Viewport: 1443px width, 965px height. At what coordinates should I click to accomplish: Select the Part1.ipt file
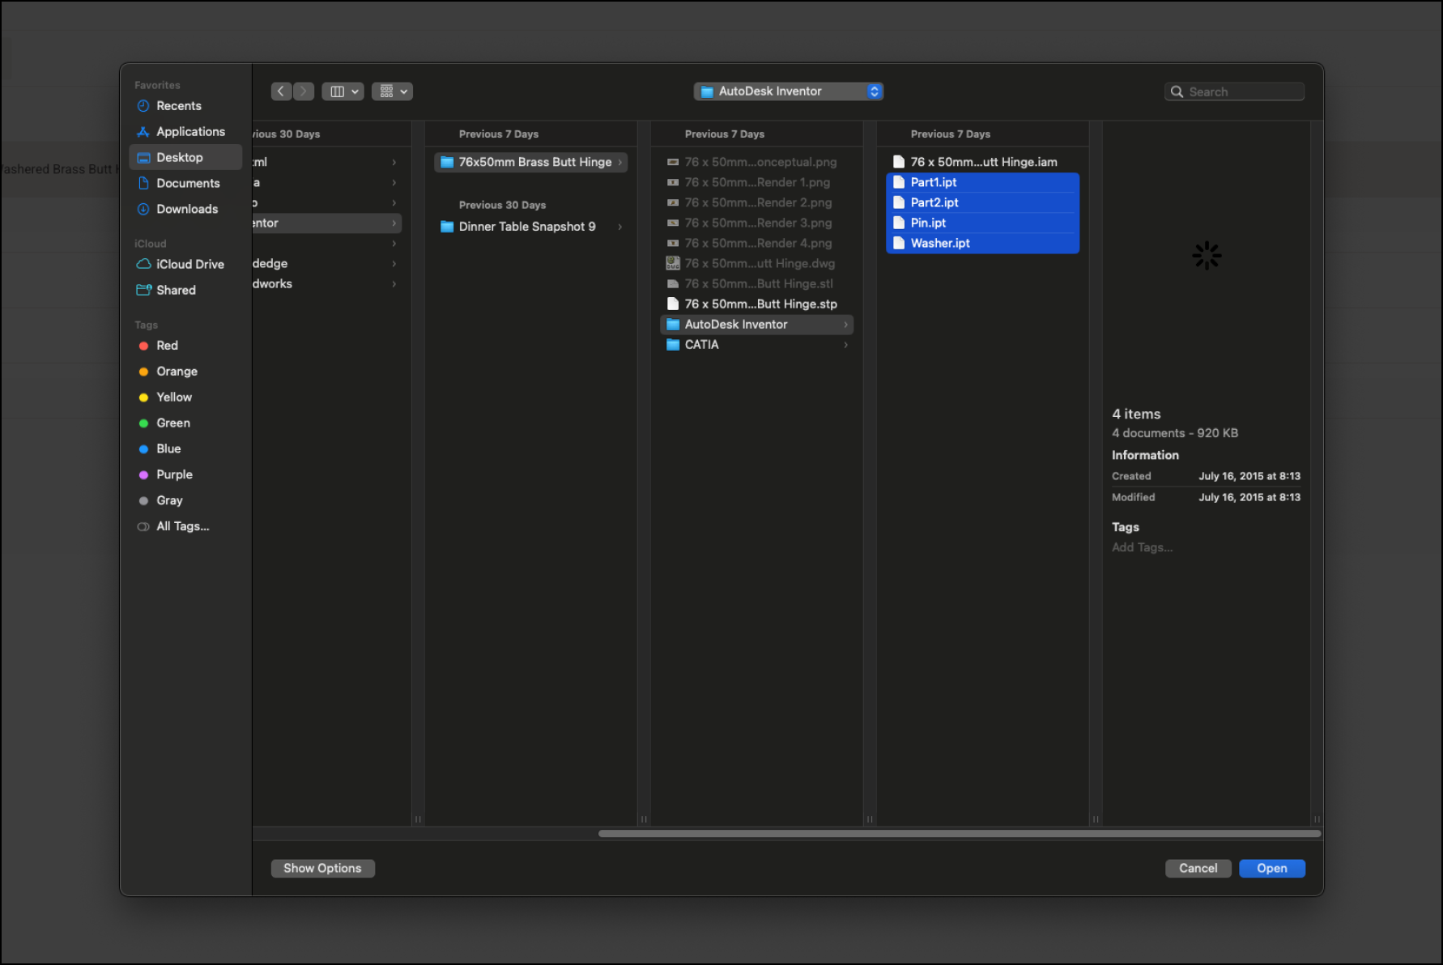click(x=933, y=182)
